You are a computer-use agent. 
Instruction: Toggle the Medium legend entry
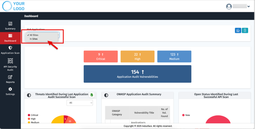(x=33, y=122)
